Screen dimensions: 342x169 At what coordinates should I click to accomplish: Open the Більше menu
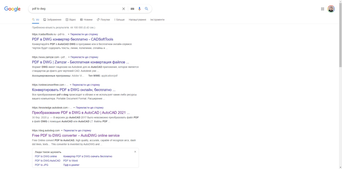(x=119, y=20)
